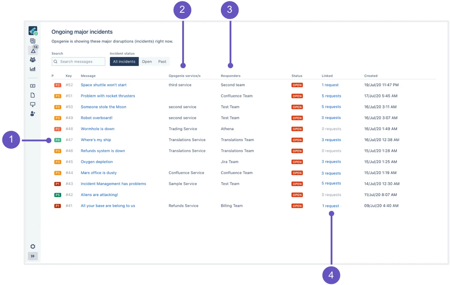Switch to the Past incident filter
450x285 pixels.
coord(162,62)
